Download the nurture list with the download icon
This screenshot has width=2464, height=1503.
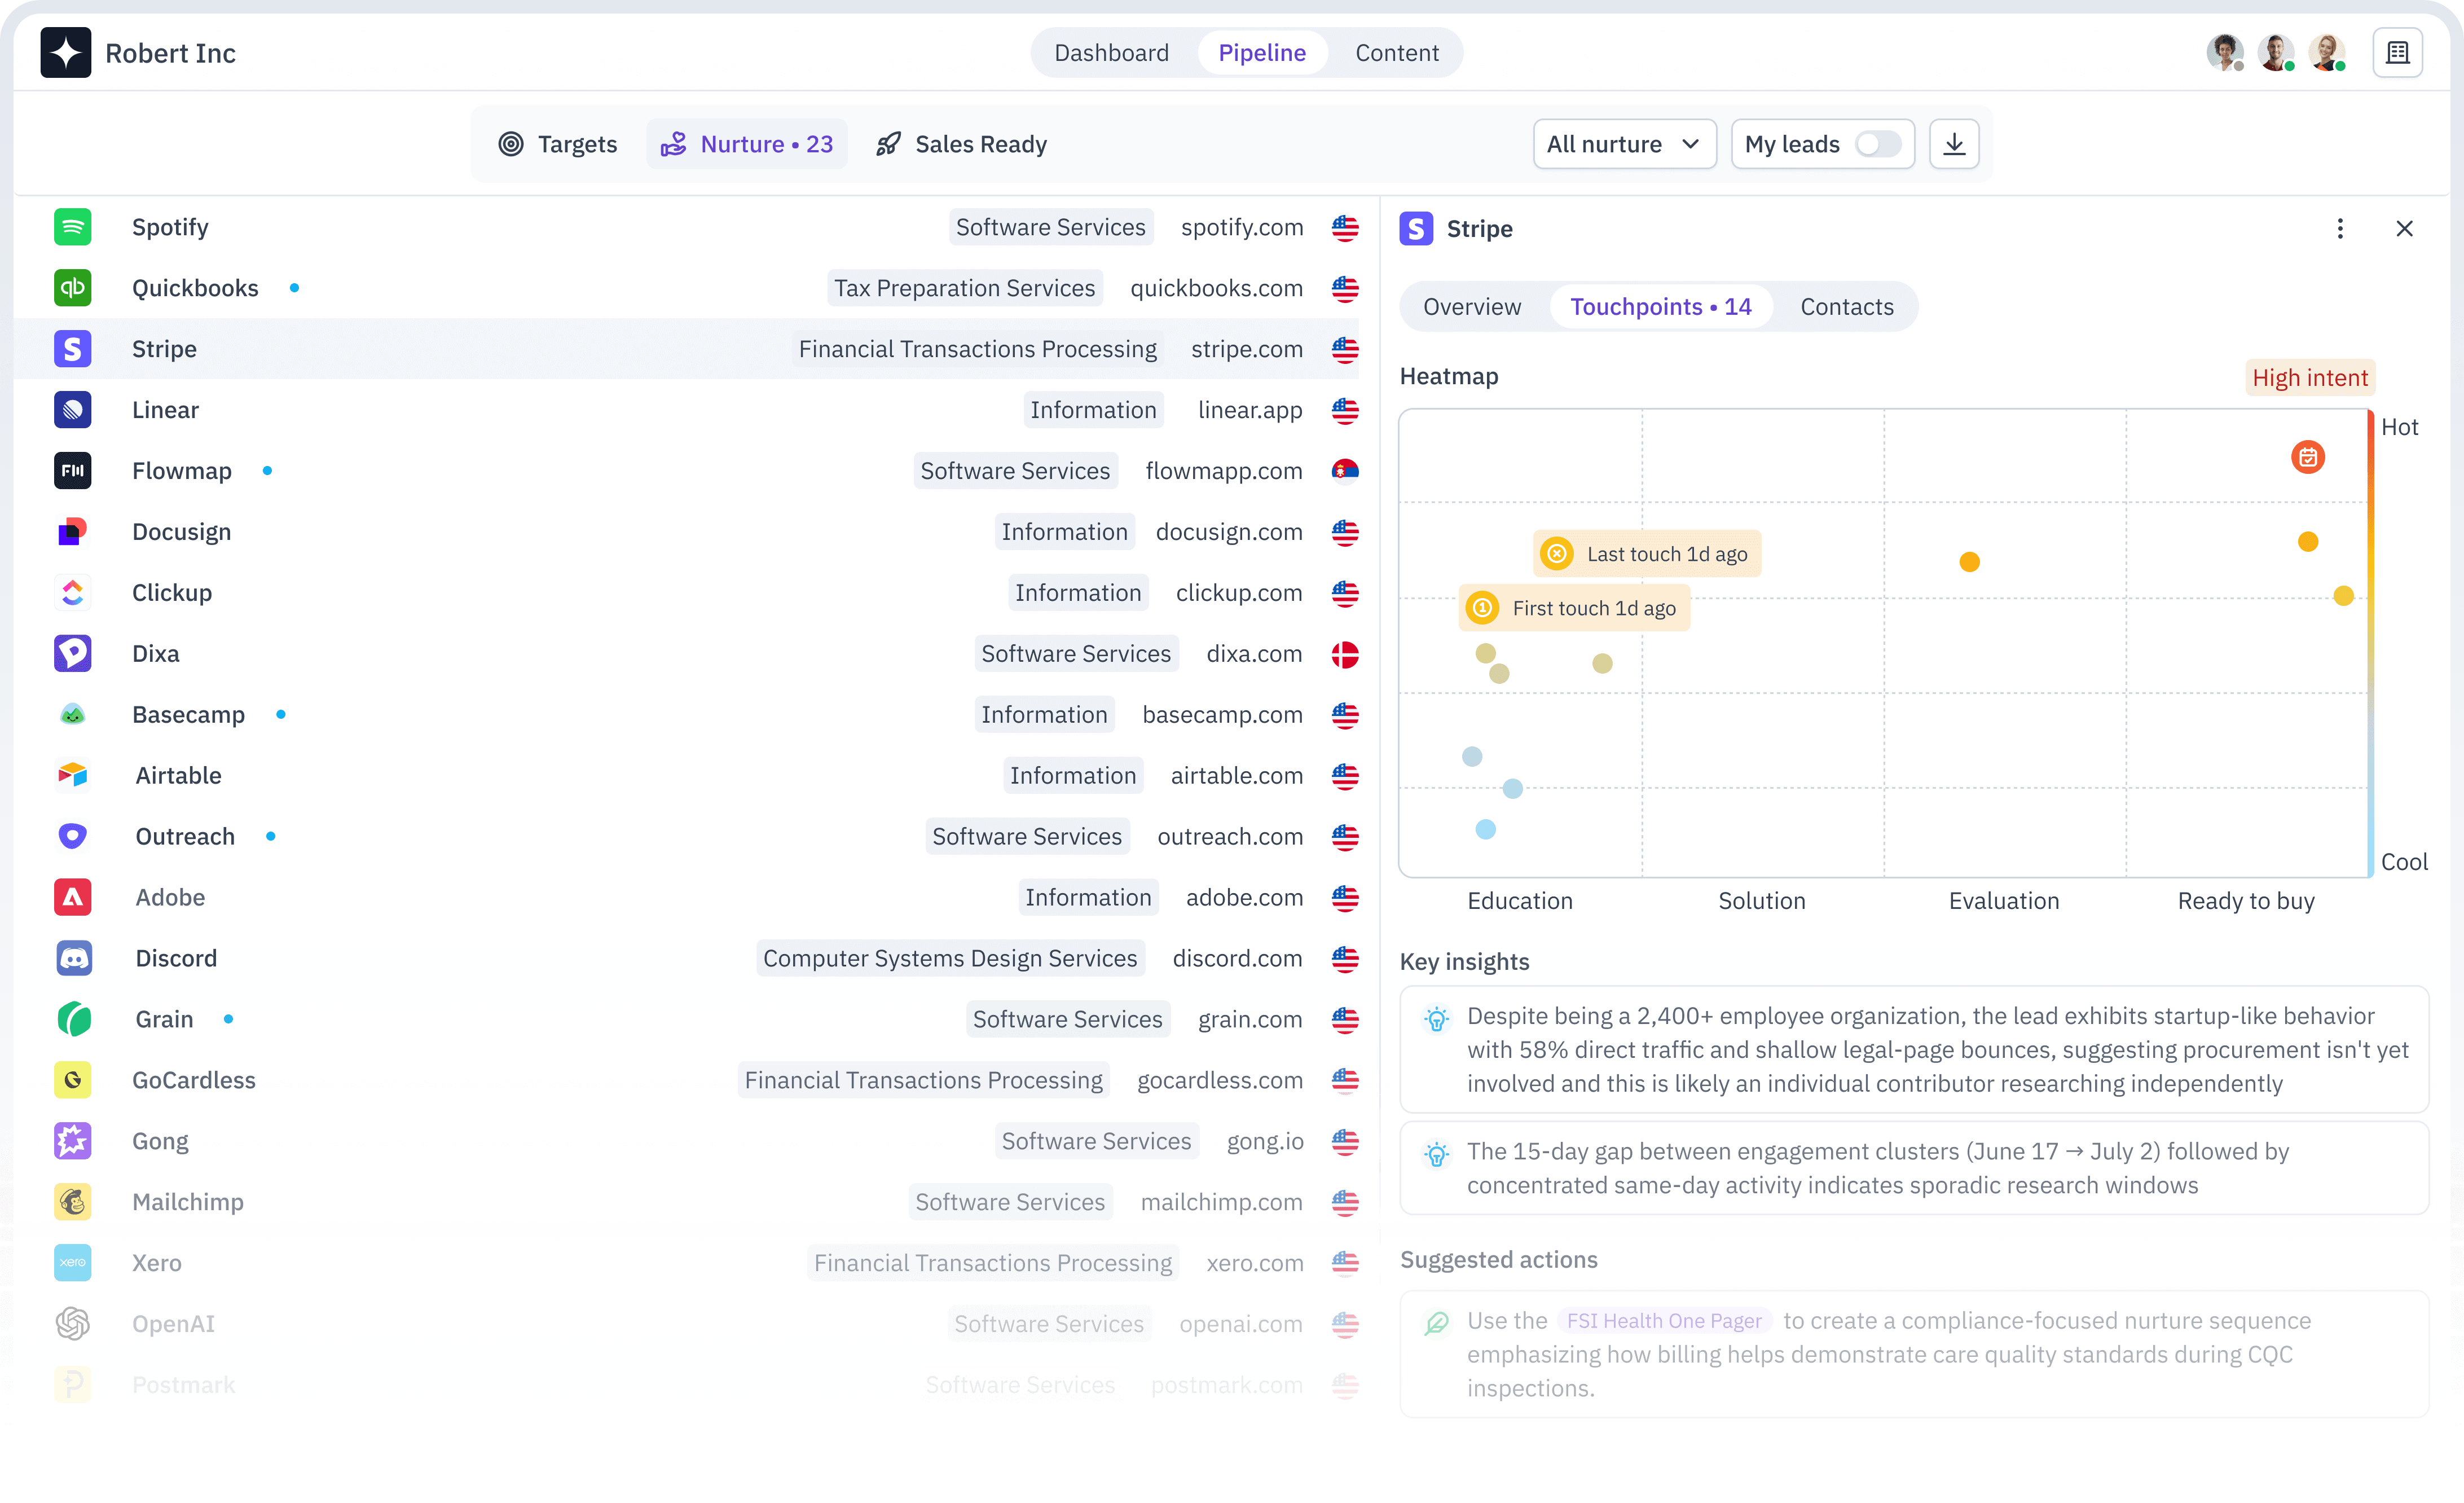pyautogui.click(x=1954, y=144)
